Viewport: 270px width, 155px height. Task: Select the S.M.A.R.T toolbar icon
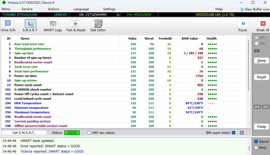tap(30, 24)
